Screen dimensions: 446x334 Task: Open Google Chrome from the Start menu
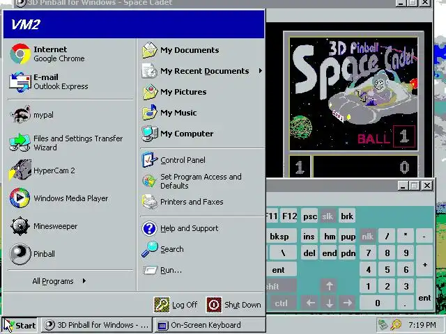[x=20, y=54]
